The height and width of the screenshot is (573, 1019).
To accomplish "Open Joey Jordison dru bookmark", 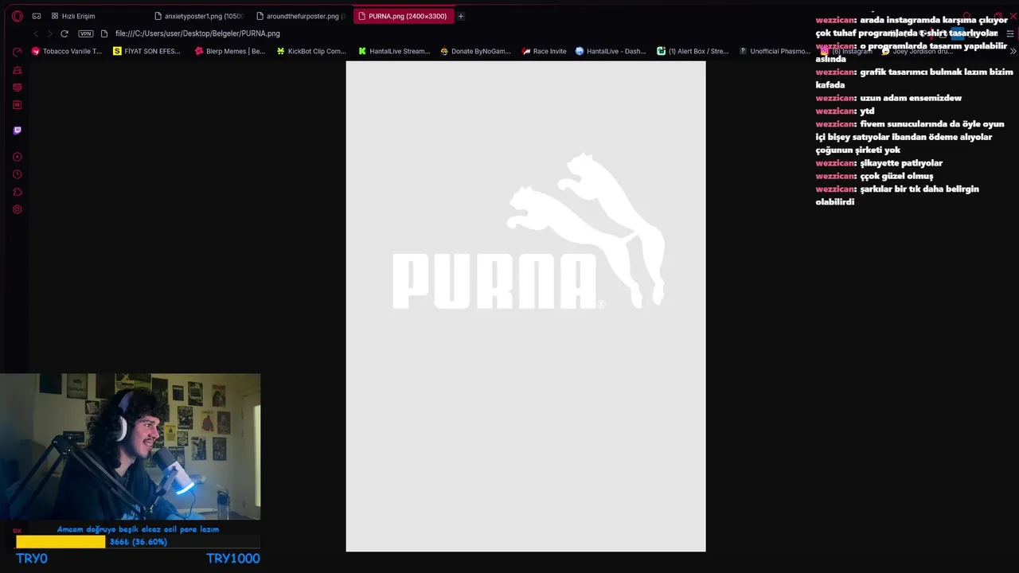I will [917, 51].
